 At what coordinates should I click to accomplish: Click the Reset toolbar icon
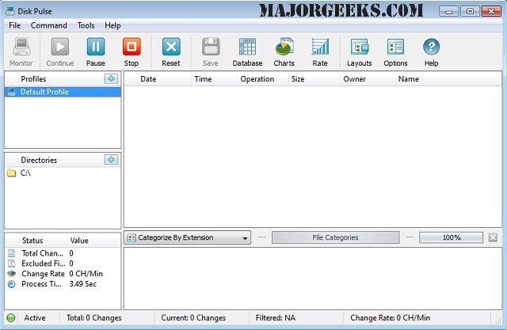tap(171, 47)
